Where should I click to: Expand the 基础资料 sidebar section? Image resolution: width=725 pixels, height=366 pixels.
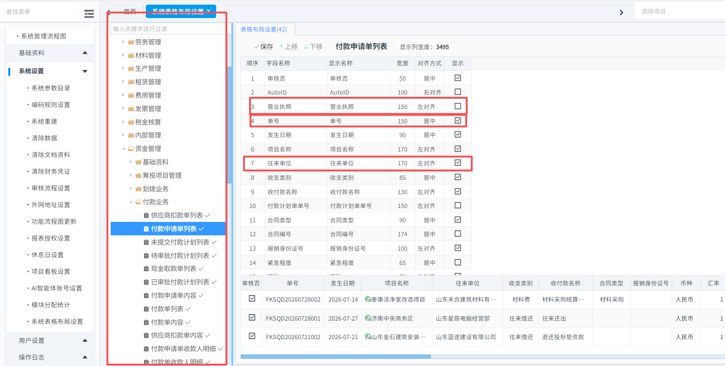85,53
